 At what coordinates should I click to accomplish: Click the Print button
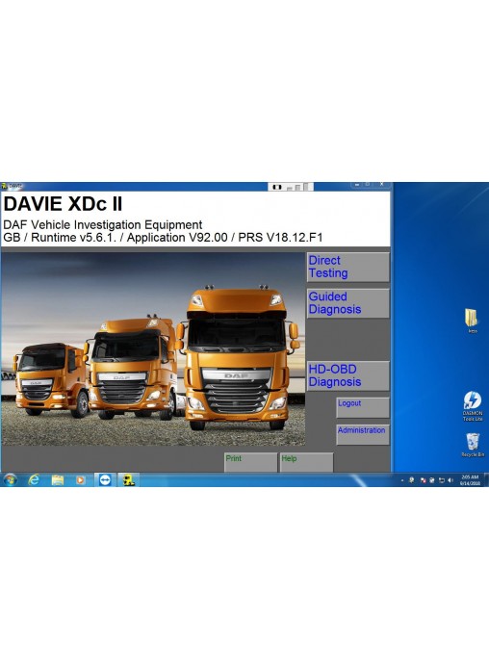click(x=250, y=462)
